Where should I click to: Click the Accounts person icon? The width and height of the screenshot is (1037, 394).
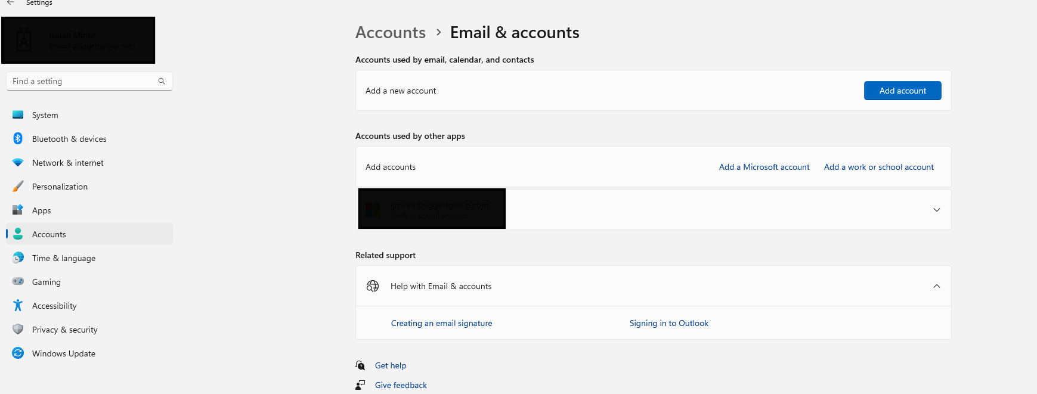(x=18, y=234)
